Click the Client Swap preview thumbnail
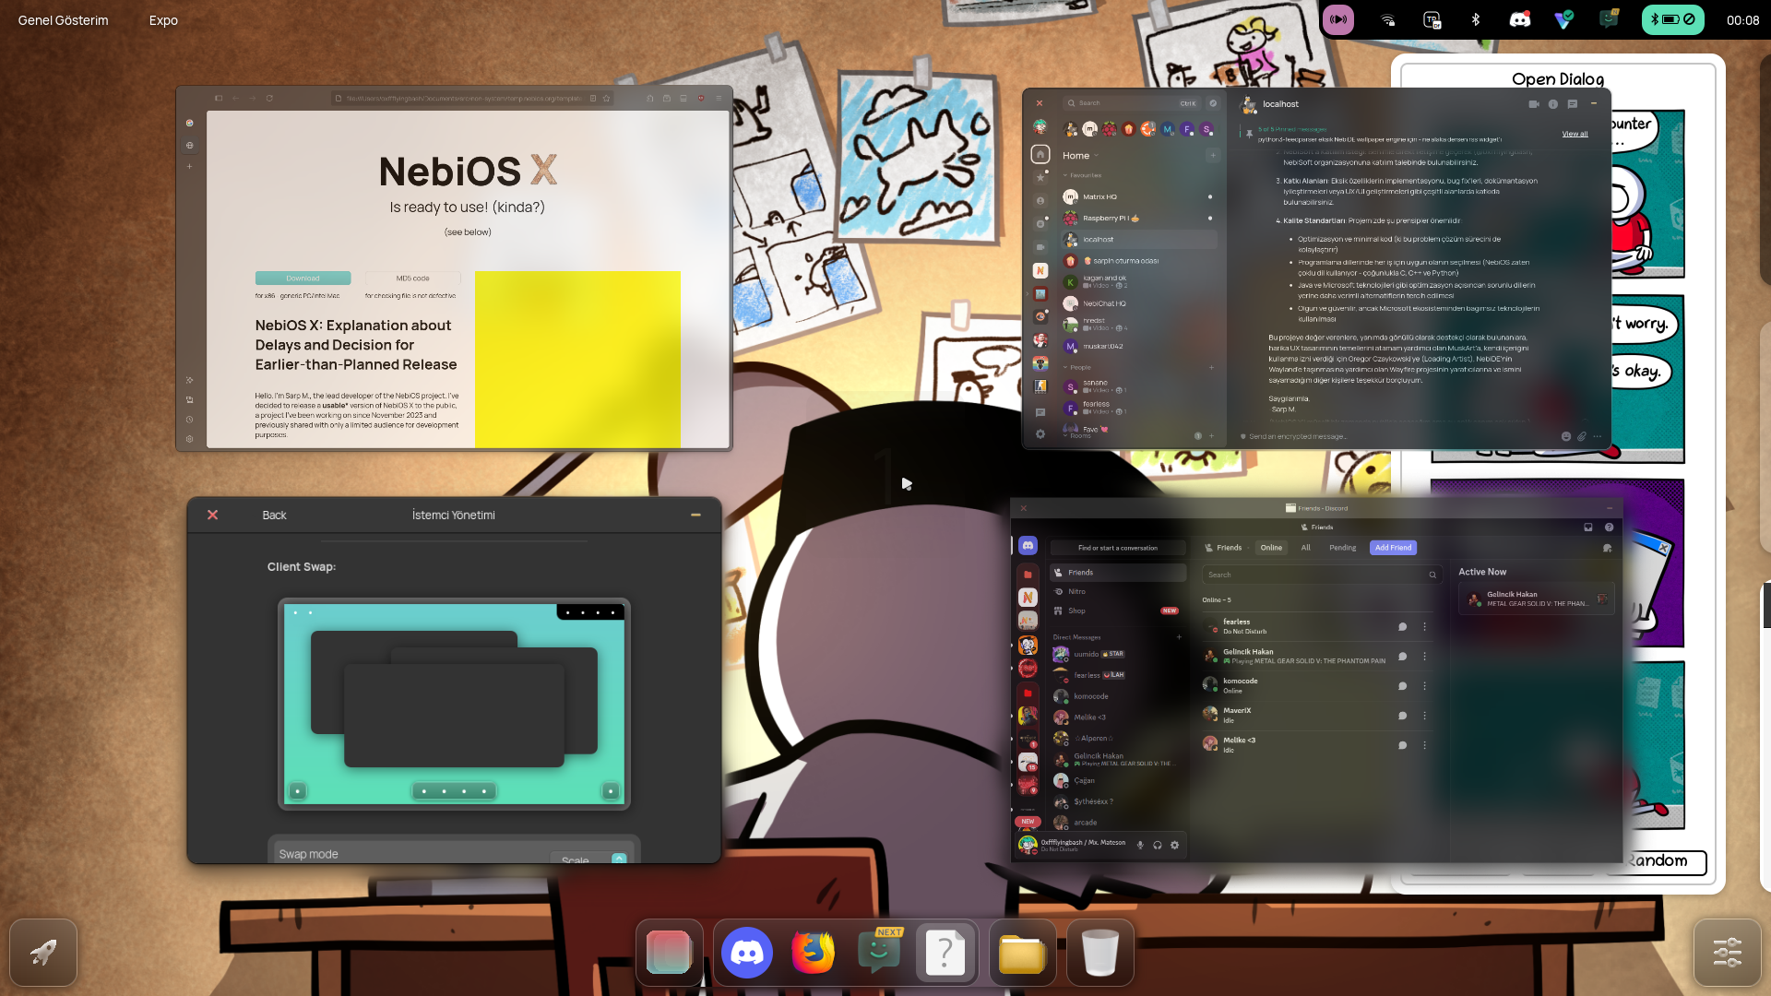This screenshot has width=1771, height=996. tap(454, 705)
